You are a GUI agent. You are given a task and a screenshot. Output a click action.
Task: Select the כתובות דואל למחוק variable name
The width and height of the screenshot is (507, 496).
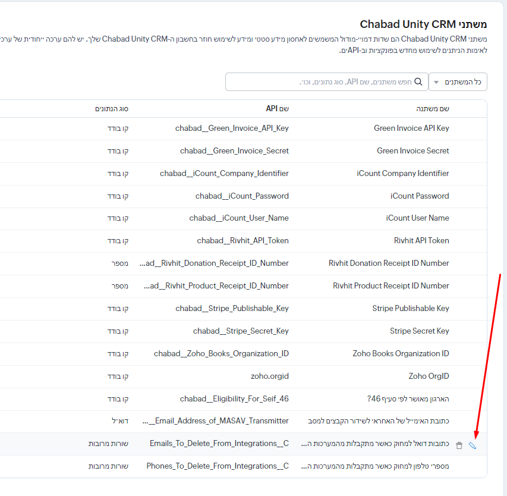point(375,444)
